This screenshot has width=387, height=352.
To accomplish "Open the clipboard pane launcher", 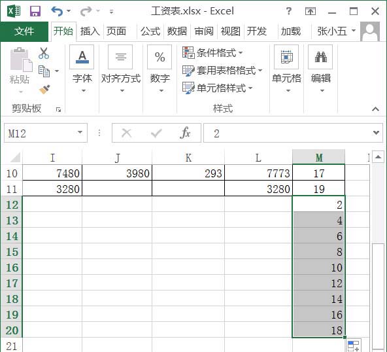I will coord(58,109).
